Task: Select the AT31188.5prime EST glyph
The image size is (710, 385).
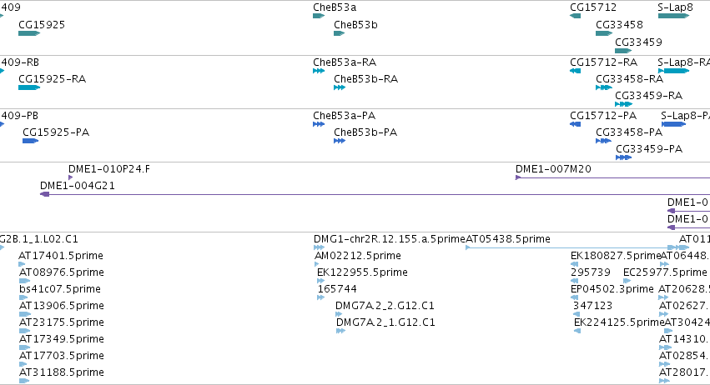Action: pos(24,381)
